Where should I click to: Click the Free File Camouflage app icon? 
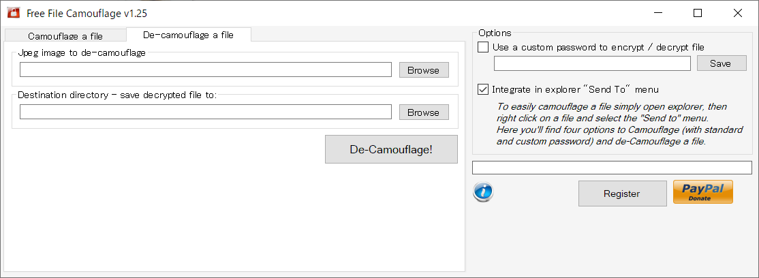(x=12, y=12)
